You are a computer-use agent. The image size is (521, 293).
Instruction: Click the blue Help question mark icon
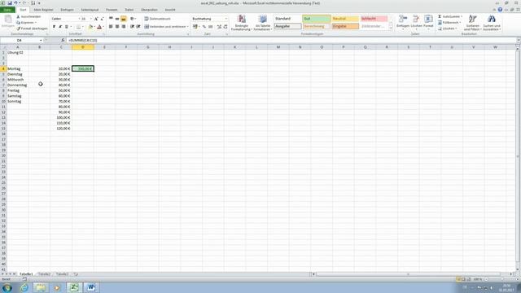pos(500,10)
